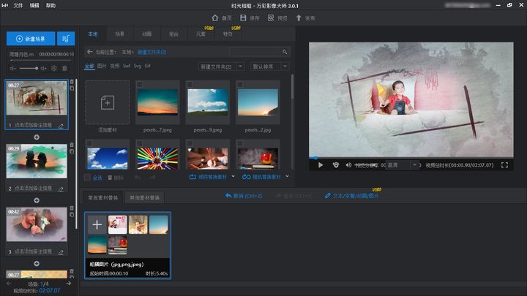Image resolution: width=527 pixels, height=296 pixels.
Task: Adjust the background music volume slider
Action: pos(29,68)
